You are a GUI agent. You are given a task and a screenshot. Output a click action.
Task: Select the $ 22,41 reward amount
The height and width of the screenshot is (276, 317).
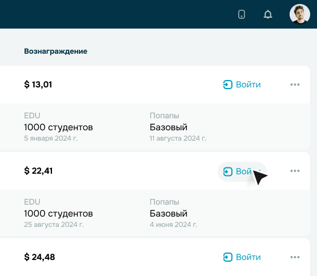pos(38,171)
